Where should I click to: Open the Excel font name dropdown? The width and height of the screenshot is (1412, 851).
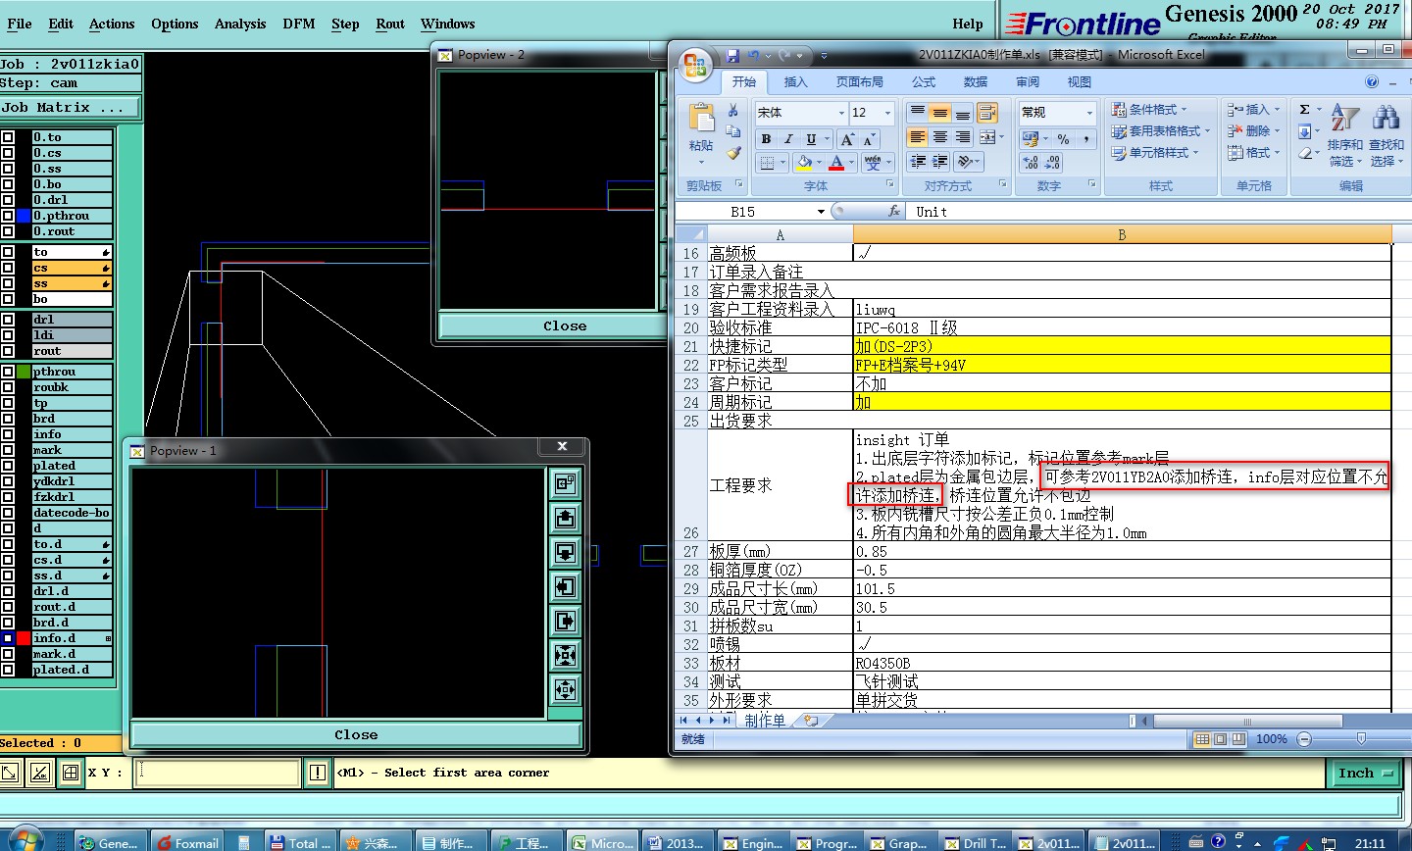pos(840,113)
